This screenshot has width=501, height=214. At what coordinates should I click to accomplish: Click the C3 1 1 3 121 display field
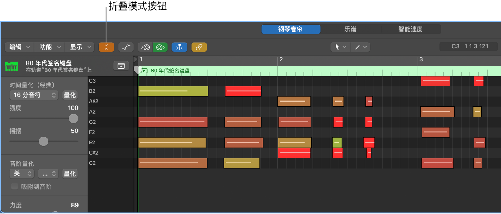[469, 46]
